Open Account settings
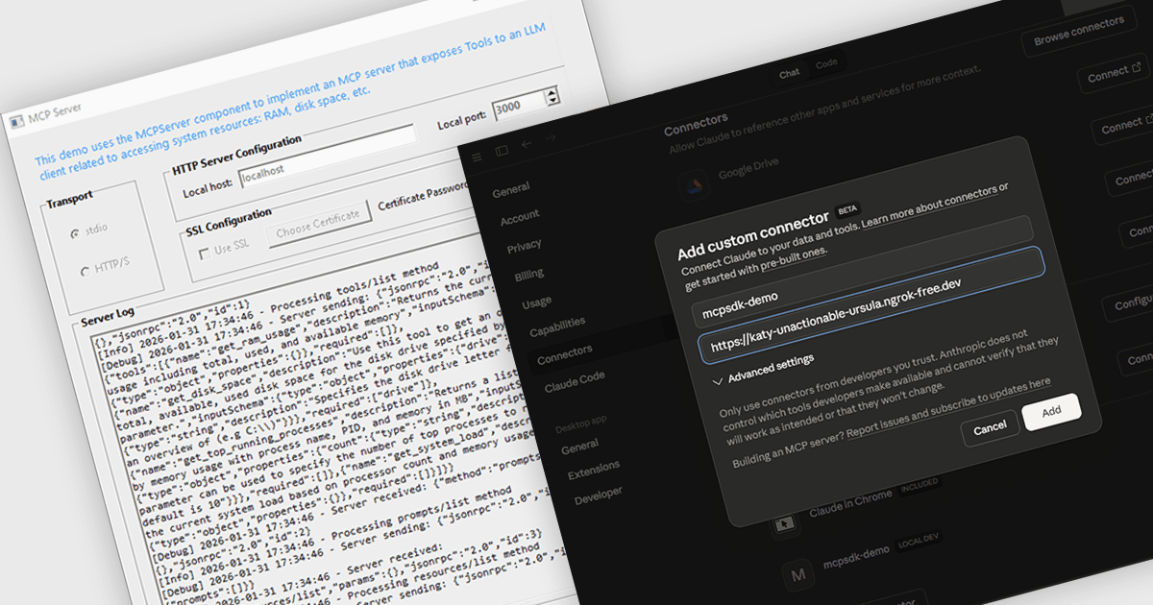 tap(520, 219)
